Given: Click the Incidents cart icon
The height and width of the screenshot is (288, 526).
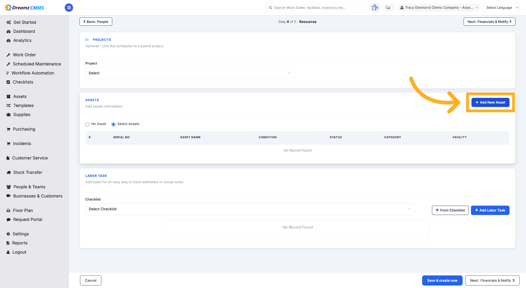Looking at the screenshot, I should click(x=8, y=144).
